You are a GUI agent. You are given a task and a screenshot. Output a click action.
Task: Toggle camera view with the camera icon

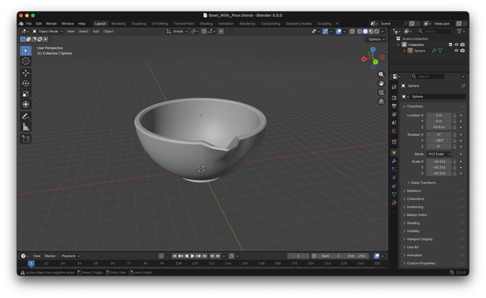coord(381,92)
